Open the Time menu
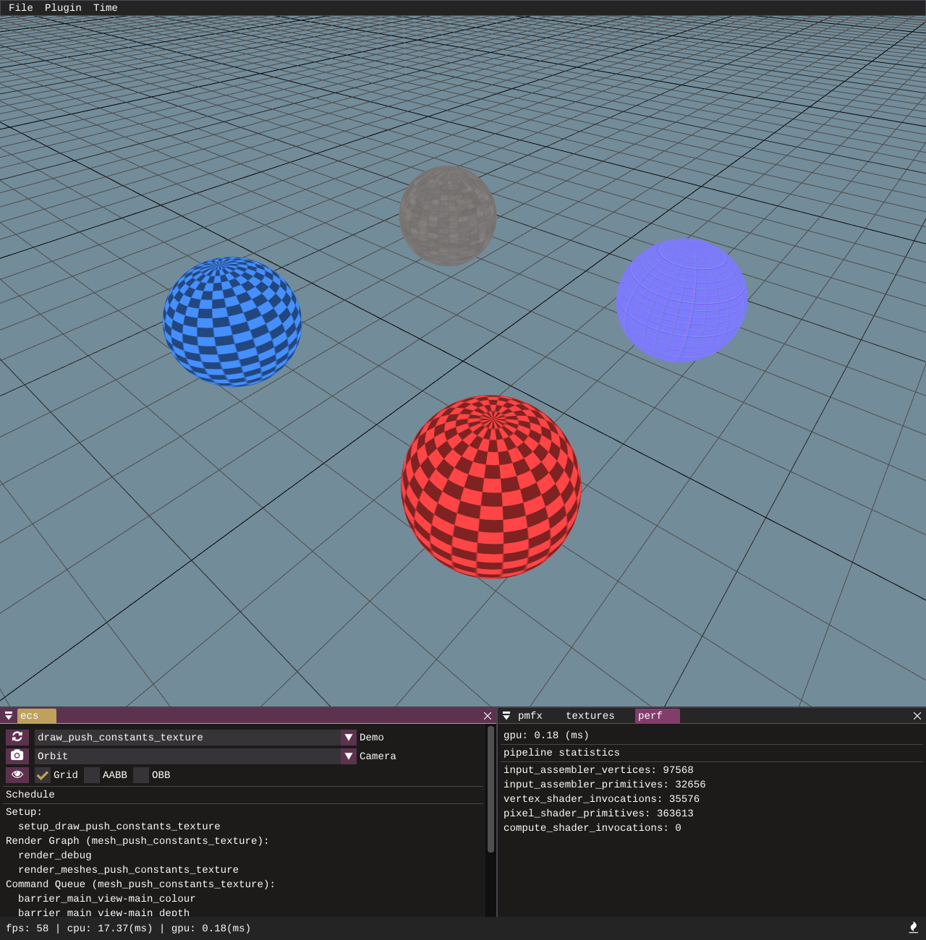The image size is (926, 940). [106, 8]
